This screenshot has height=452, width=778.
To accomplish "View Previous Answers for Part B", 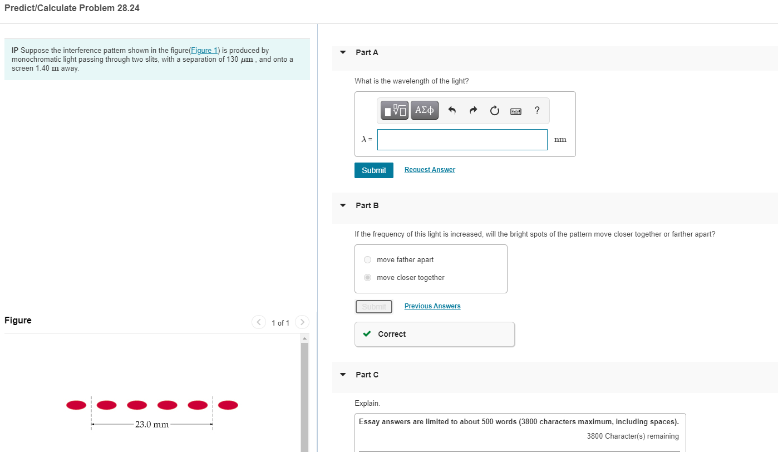I will point(432,306).
